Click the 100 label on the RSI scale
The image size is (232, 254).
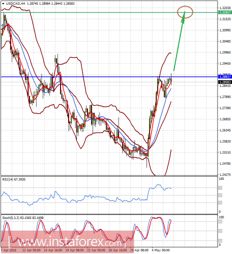(221, 179)
